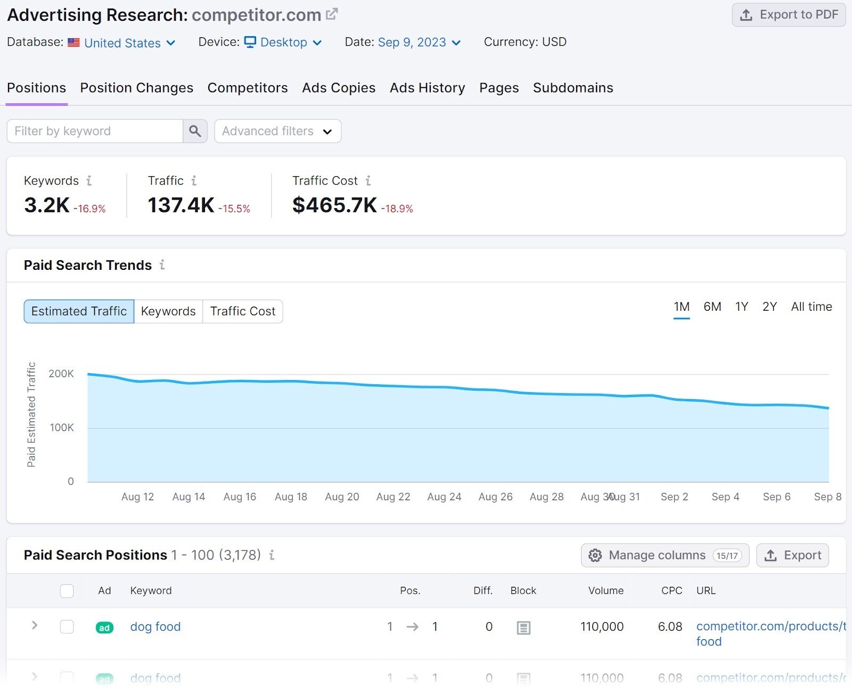Screen dimensions: 852x694
Task: Check the select-all checkbox in the table header
Action: coord(67,591)
